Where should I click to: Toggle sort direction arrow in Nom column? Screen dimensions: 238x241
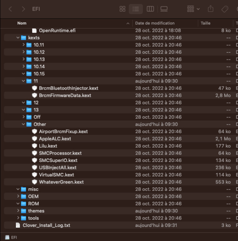(128, 23)
